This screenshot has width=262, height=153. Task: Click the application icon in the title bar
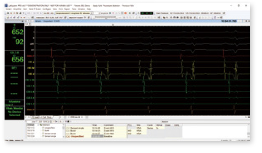tap(6, 6)
